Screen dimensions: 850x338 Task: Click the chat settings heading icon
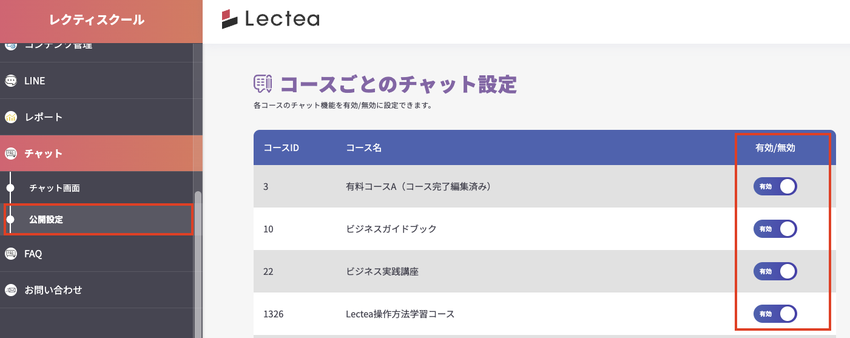pyautogui.click(x=263, y=84)
